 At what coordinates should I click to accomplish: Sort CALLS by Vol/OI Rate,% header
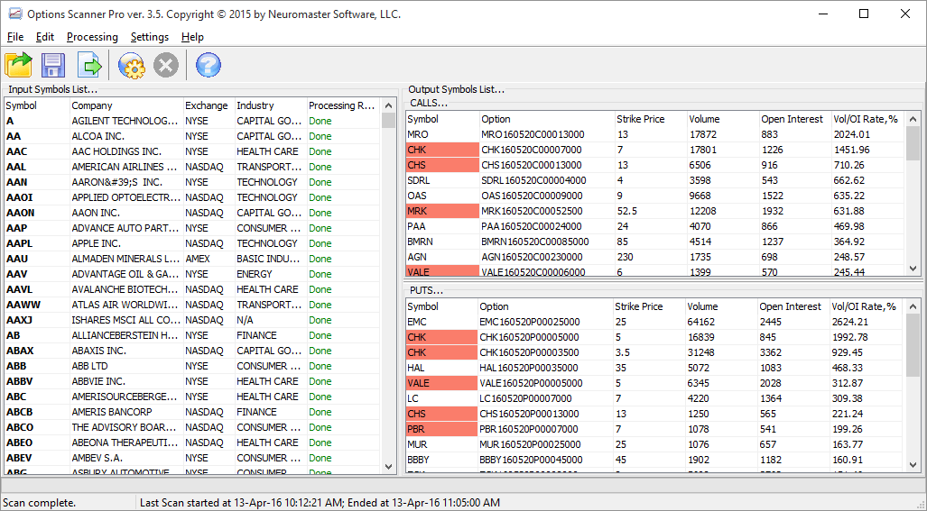coord(867,119)
